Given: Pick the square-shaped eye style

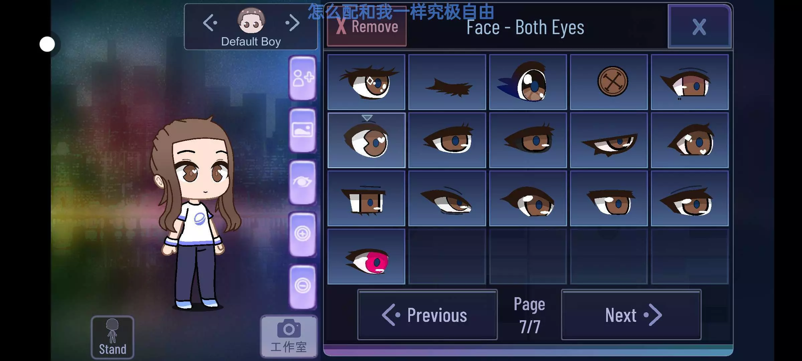Looking at the screenshot, I should click(367, 199).
